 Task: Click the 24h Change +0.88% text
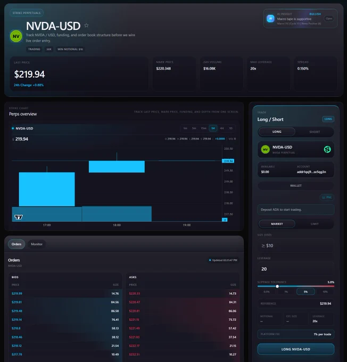click(29, 85)
